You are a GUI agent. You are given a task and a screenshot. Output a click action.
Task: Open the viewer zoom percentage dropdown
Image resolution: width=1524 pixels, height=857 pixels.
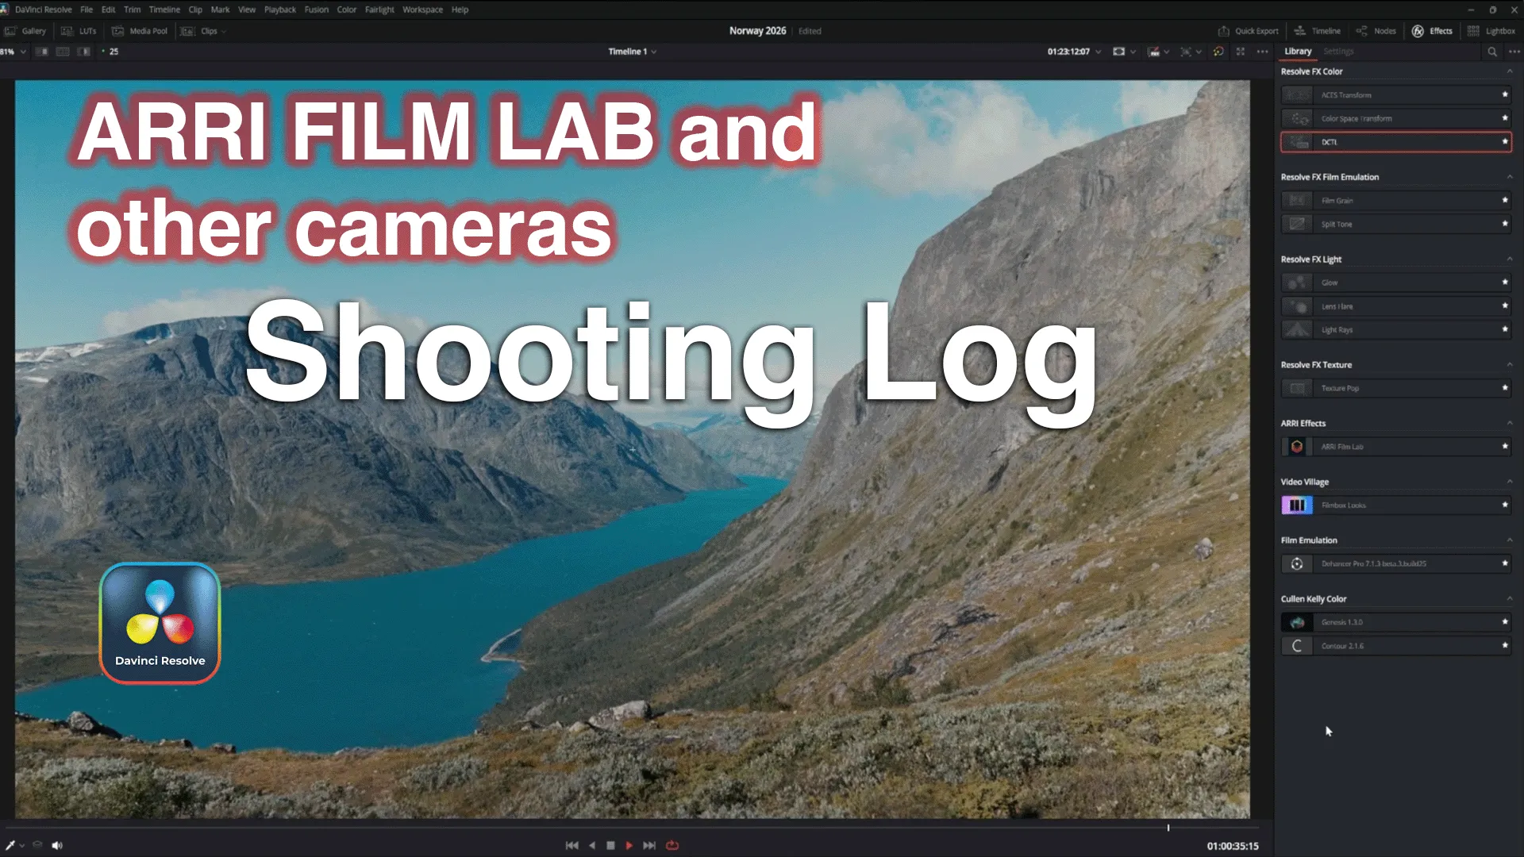coord(13,52)
